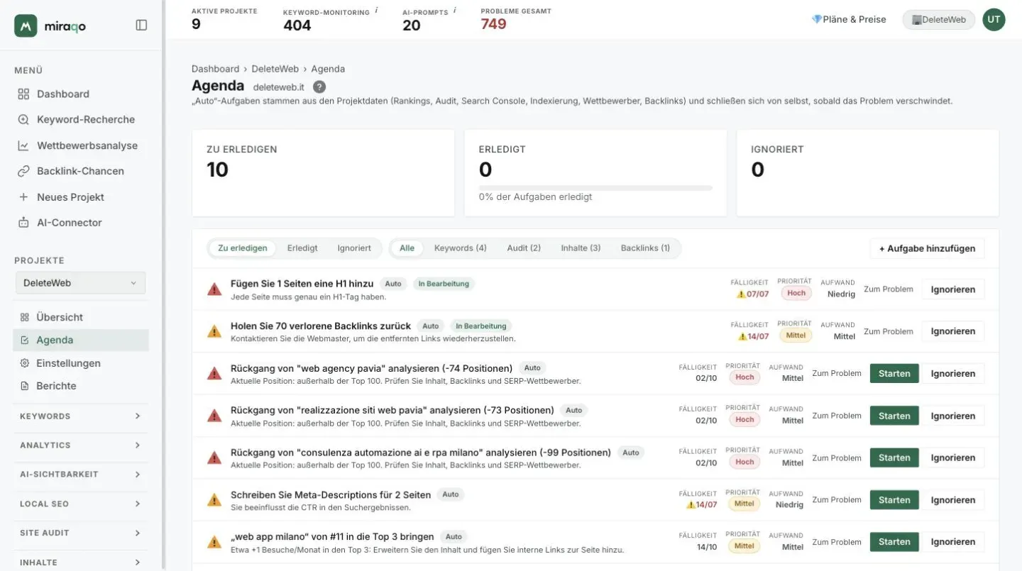This screenshot has width=1022, height=571.
Task: Ignore the web app milano task
Action: (953, 542)
